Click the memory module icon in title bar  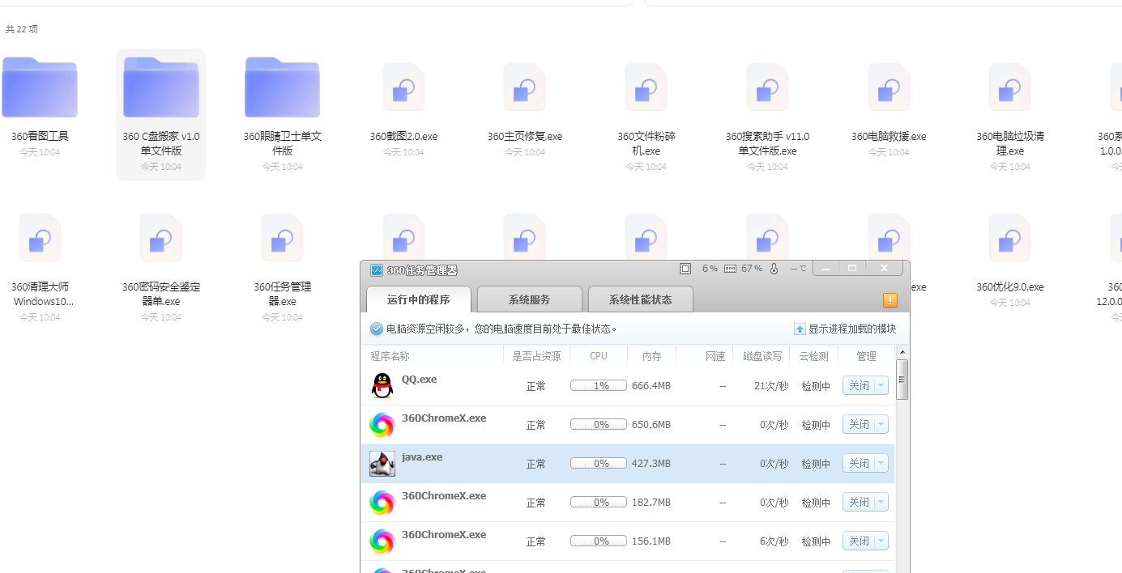coord(730,269)
